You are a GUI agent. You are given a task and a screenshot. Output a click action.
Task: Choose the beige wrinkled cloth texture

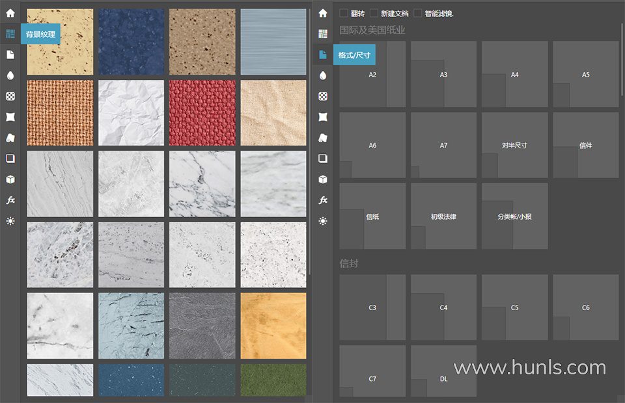click(273, 112)
